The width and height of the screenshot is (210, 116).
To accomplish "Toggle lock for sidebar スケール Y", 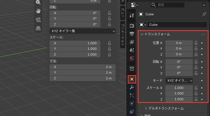I will click(x=109, y=49).
